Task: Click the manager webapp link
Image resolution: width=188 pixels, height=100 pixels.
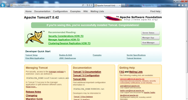Action: [x=56, y=72]
